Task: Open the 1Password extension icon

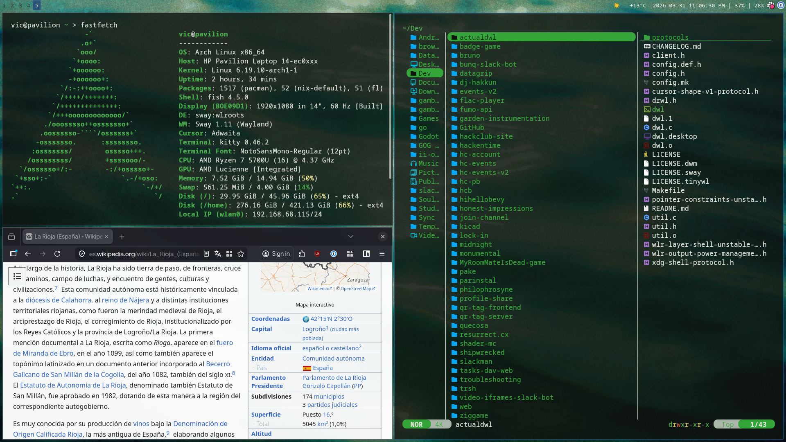Action: pos(334,254)
